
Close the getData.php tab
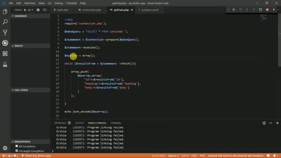pos(132,10)
